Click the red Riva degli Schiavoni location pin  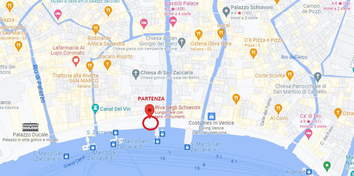tap(149, 111)
